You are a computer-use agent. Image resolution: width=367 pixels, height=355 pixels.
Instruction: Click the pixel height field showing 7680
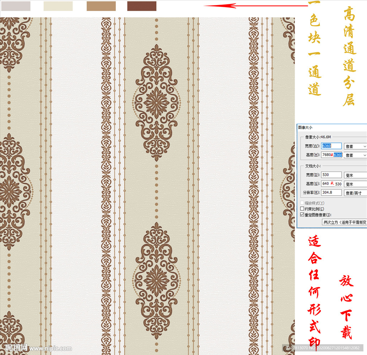[331, 155]
